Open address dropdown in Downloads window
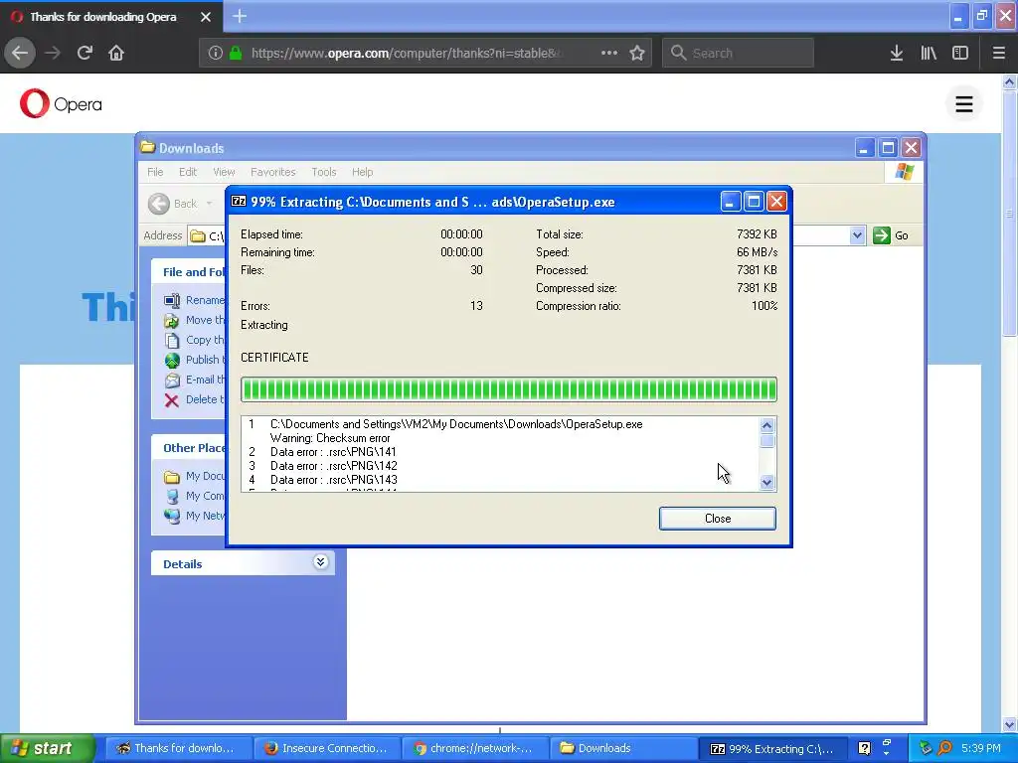Image resolution: width=1018 pixels, height=763 pixels. (x=857, y=235)
